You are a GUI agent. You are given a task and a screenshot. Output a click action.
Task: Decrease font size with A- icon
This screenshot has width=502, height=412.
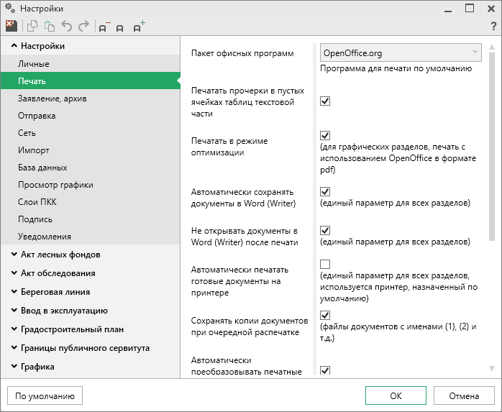[104, 27]
